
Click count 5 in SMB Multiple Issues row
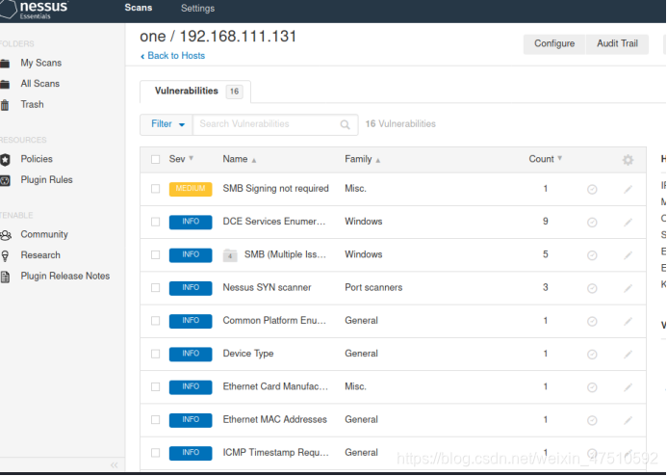[546, 254]
